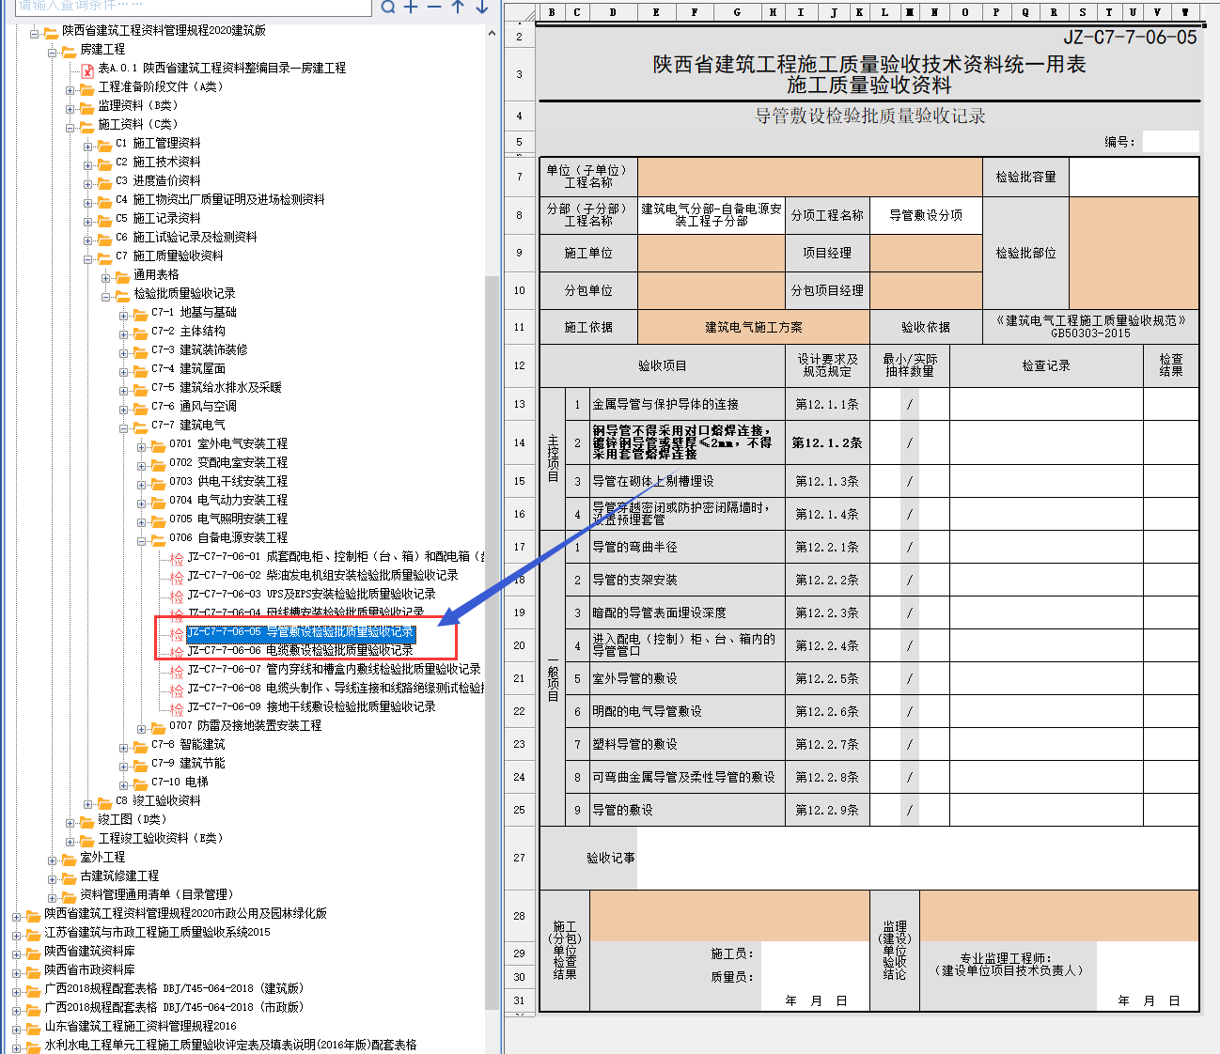1220x1054 pixels.
Task: Click the 室外工程 folder icon
Action: 69,858
